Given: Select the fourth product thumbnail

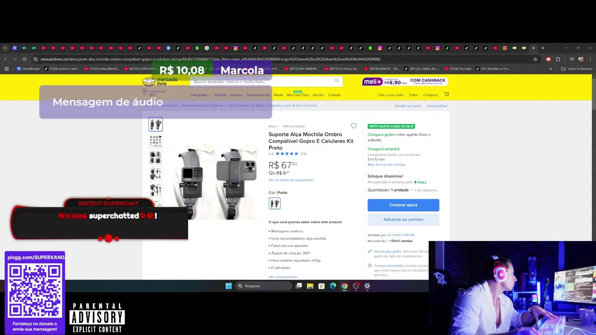Looking at the screenshot, I should (x=156, y=174).
